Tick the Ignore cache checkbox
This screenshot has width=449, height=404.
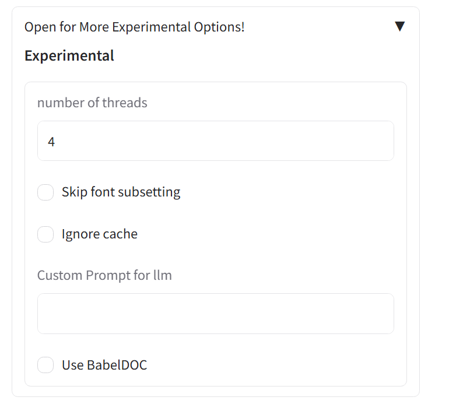coord(45,234)
